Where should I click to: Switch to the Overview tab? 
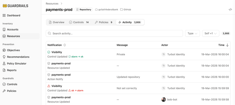click(57, 22)
